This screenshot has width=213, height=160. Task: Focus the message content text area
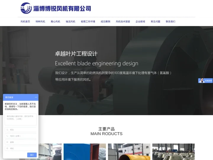pyautogui.click(x=21, y=119)
